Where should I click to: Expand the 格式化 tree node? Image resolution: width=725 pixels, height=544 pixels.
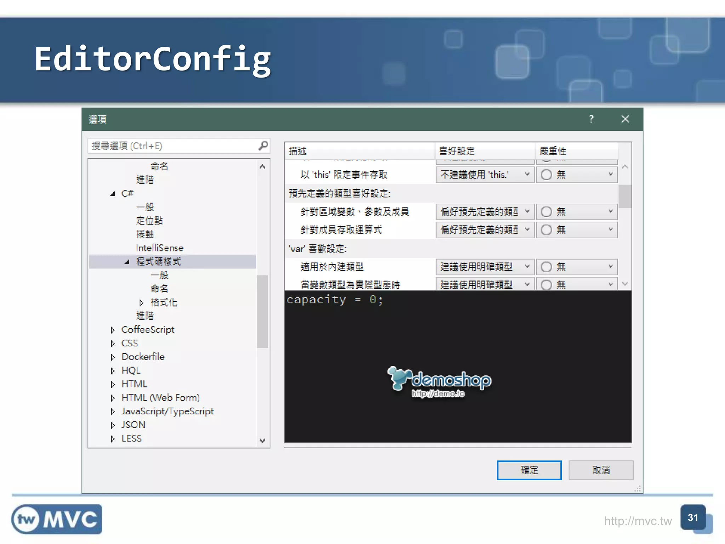click(x=141, y=302)
